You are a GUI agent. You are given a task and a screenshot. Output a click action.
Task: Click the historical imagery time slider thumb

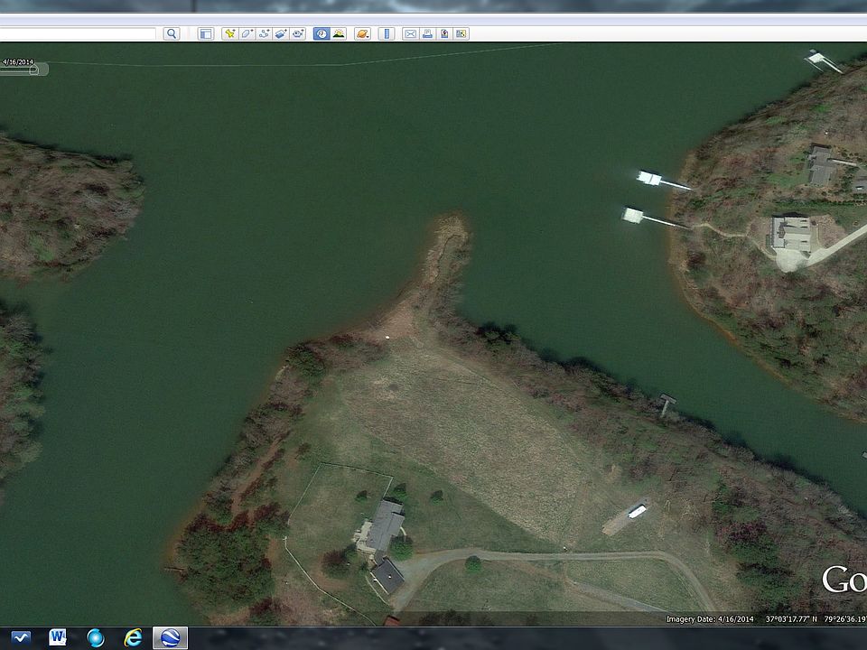pos(33,70)
